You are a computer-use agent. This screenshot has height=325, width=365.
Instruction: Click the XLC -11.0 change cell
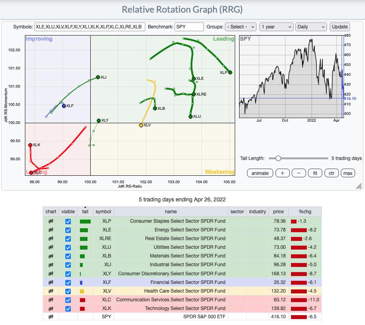pyautogui.click(x=305, y=300)
